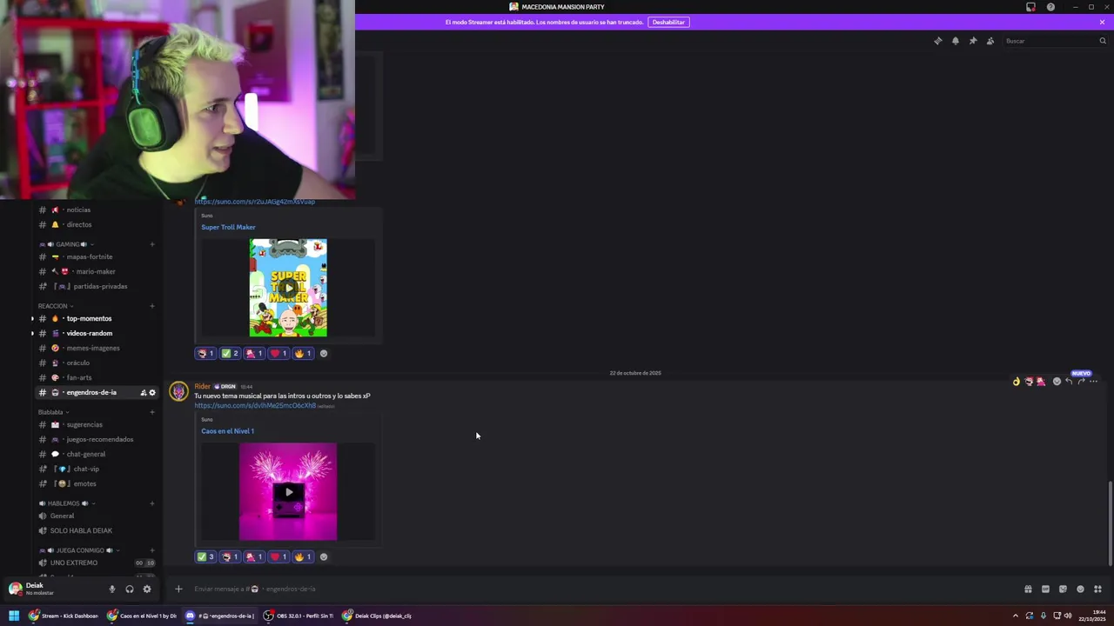This screenshot has width=1114, height=626.
Task: Add the yellow quick reaction emoji
Action: pyautogui.click(x=1016, y=381)
